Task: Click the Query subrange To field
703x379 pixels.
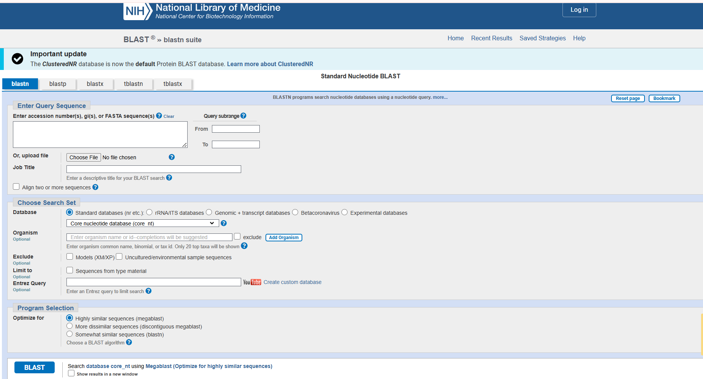Action: 236,144
